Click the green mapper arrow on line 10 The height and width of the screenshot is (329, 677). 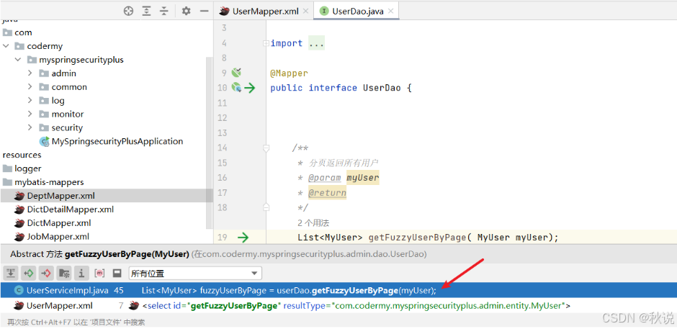coord(250,88)
